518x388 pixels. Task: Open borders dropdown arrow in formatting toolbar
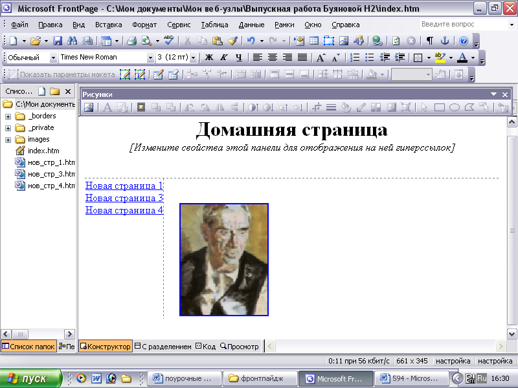coord(429,58)
